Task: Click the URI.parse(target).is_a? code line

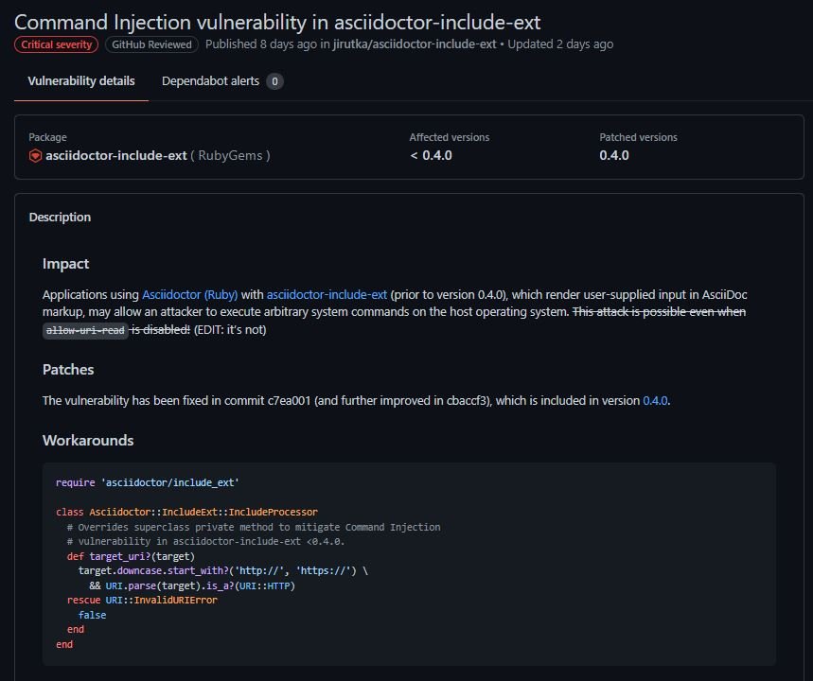Action: pos(192,585)
